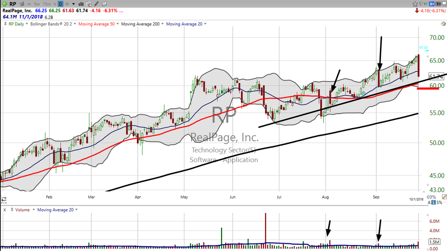Click the green add-symbol plus icon
The height and width of the screenshot is (251, 447).
(5, 4)
